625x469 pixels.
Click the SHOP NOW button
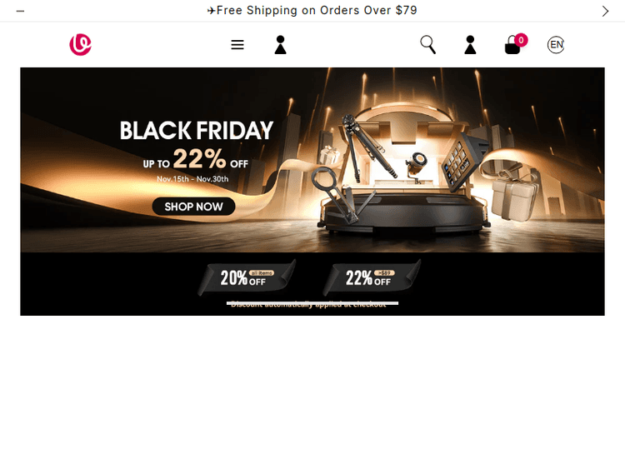coord(193,207)
